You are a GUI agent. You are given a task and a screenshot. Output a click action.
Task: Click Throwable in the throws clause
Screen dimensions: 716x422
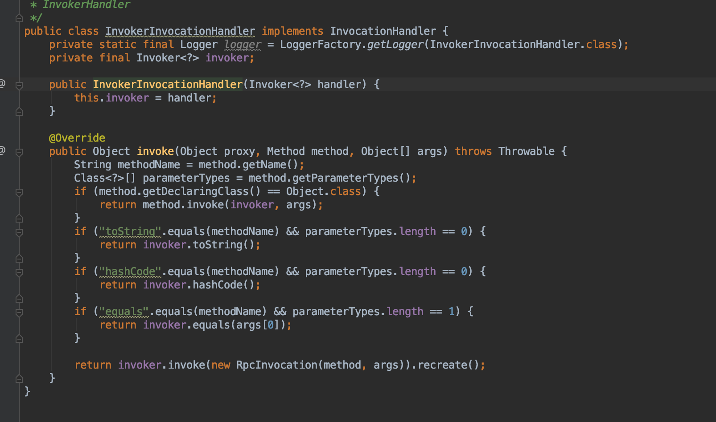[527, 151]
